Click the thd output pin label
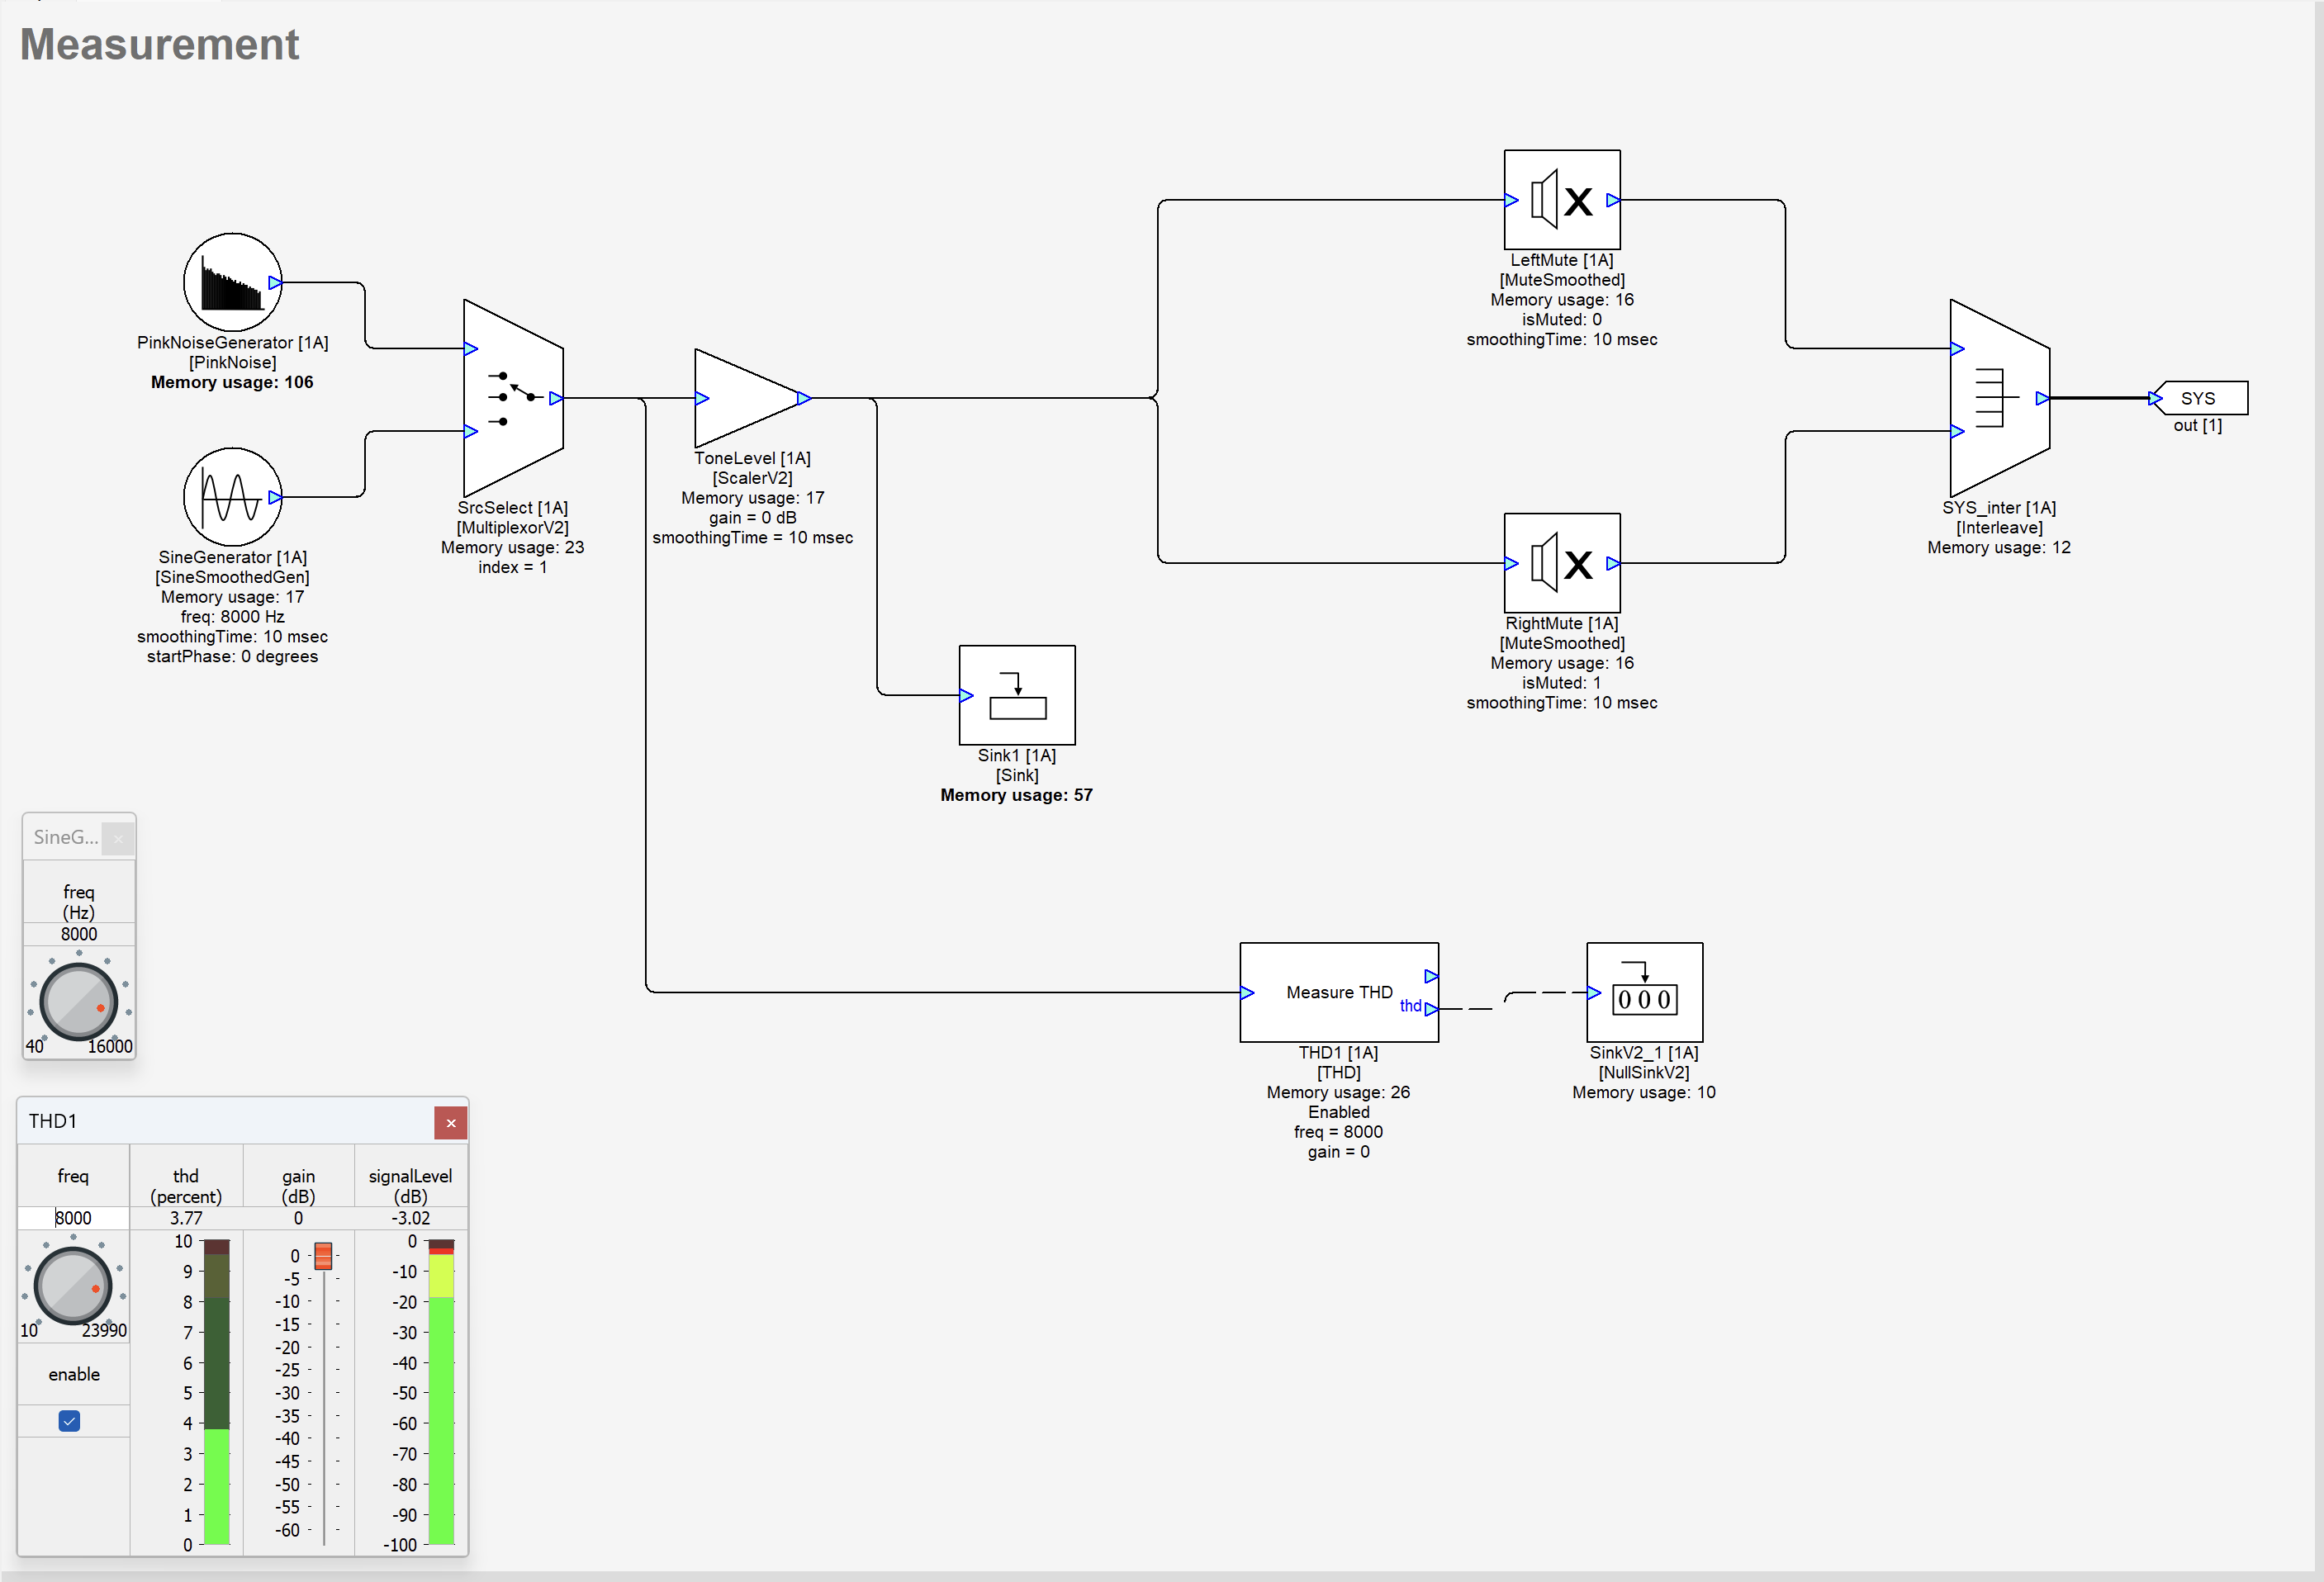 point(1410,1006)
